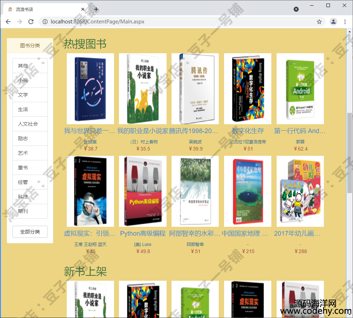Open the 腾讯传 book cover image
This screenshot has width=353, height=318.
(x=195, y=89)
